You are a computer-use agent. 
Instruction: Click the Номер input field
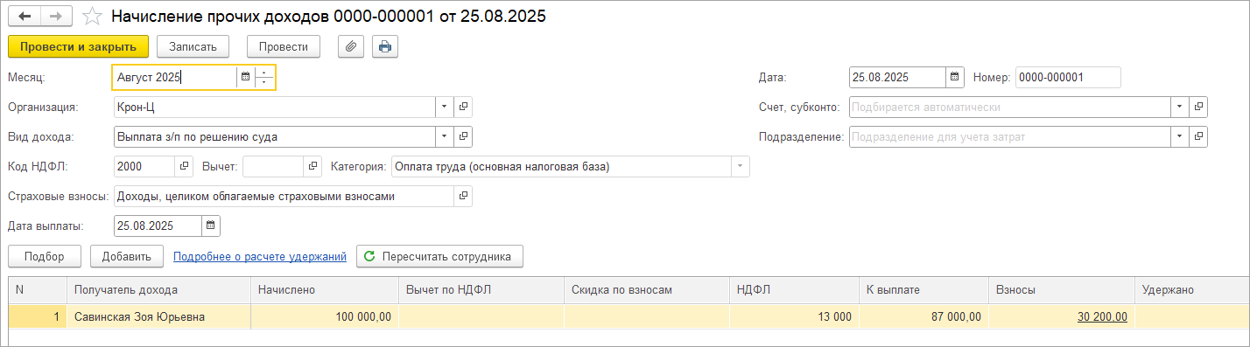pyautogui.click(x=1068, y=77)
